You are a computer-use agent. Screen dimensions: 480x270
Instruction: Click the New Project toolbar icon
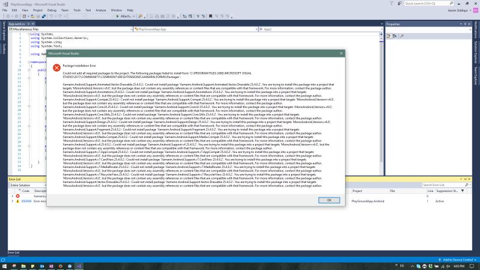[24, 16]
